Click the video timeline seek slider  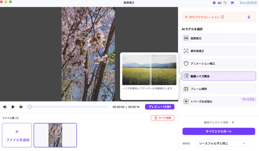click(69, 107)
